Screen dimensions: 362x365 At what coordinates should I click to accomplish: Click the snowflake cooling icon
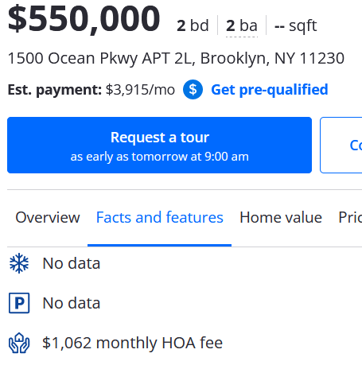coord(19,263)
